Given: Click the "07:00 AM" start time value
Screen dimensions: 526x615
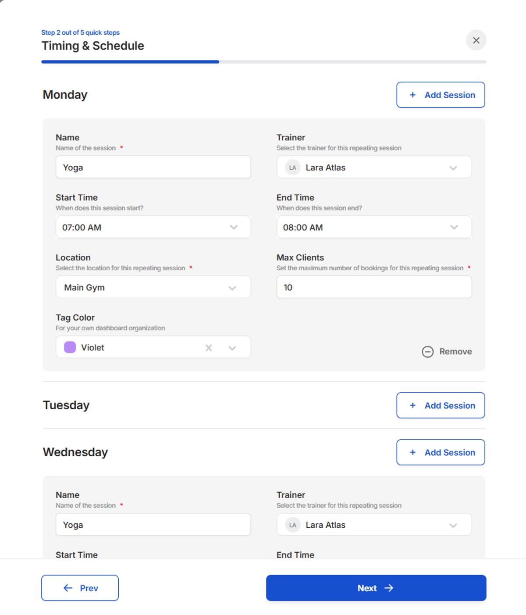Looking at the screenshot, I should (82, 227).
